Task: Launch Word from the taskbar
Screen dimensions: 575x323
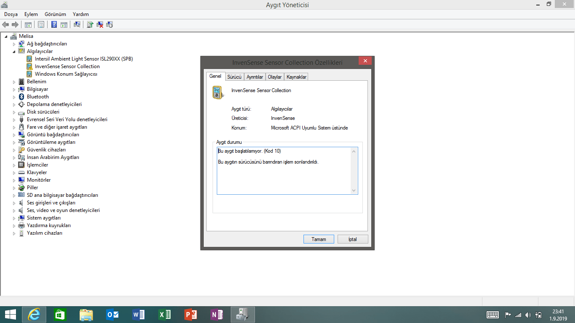Action: tap(138, 315)
